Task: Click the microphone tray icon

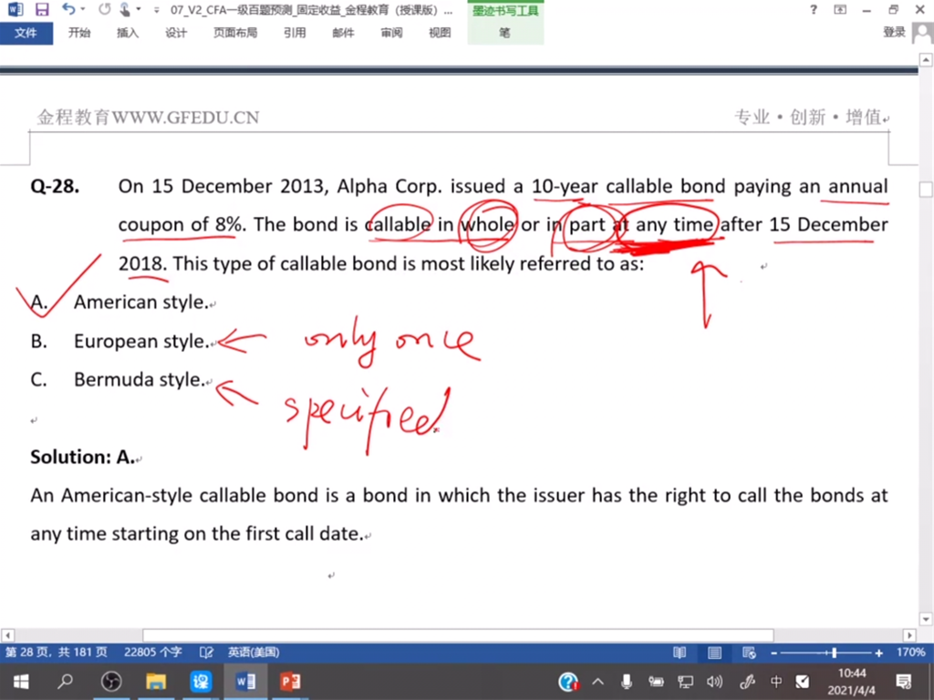Action: (x=627, y=682)
